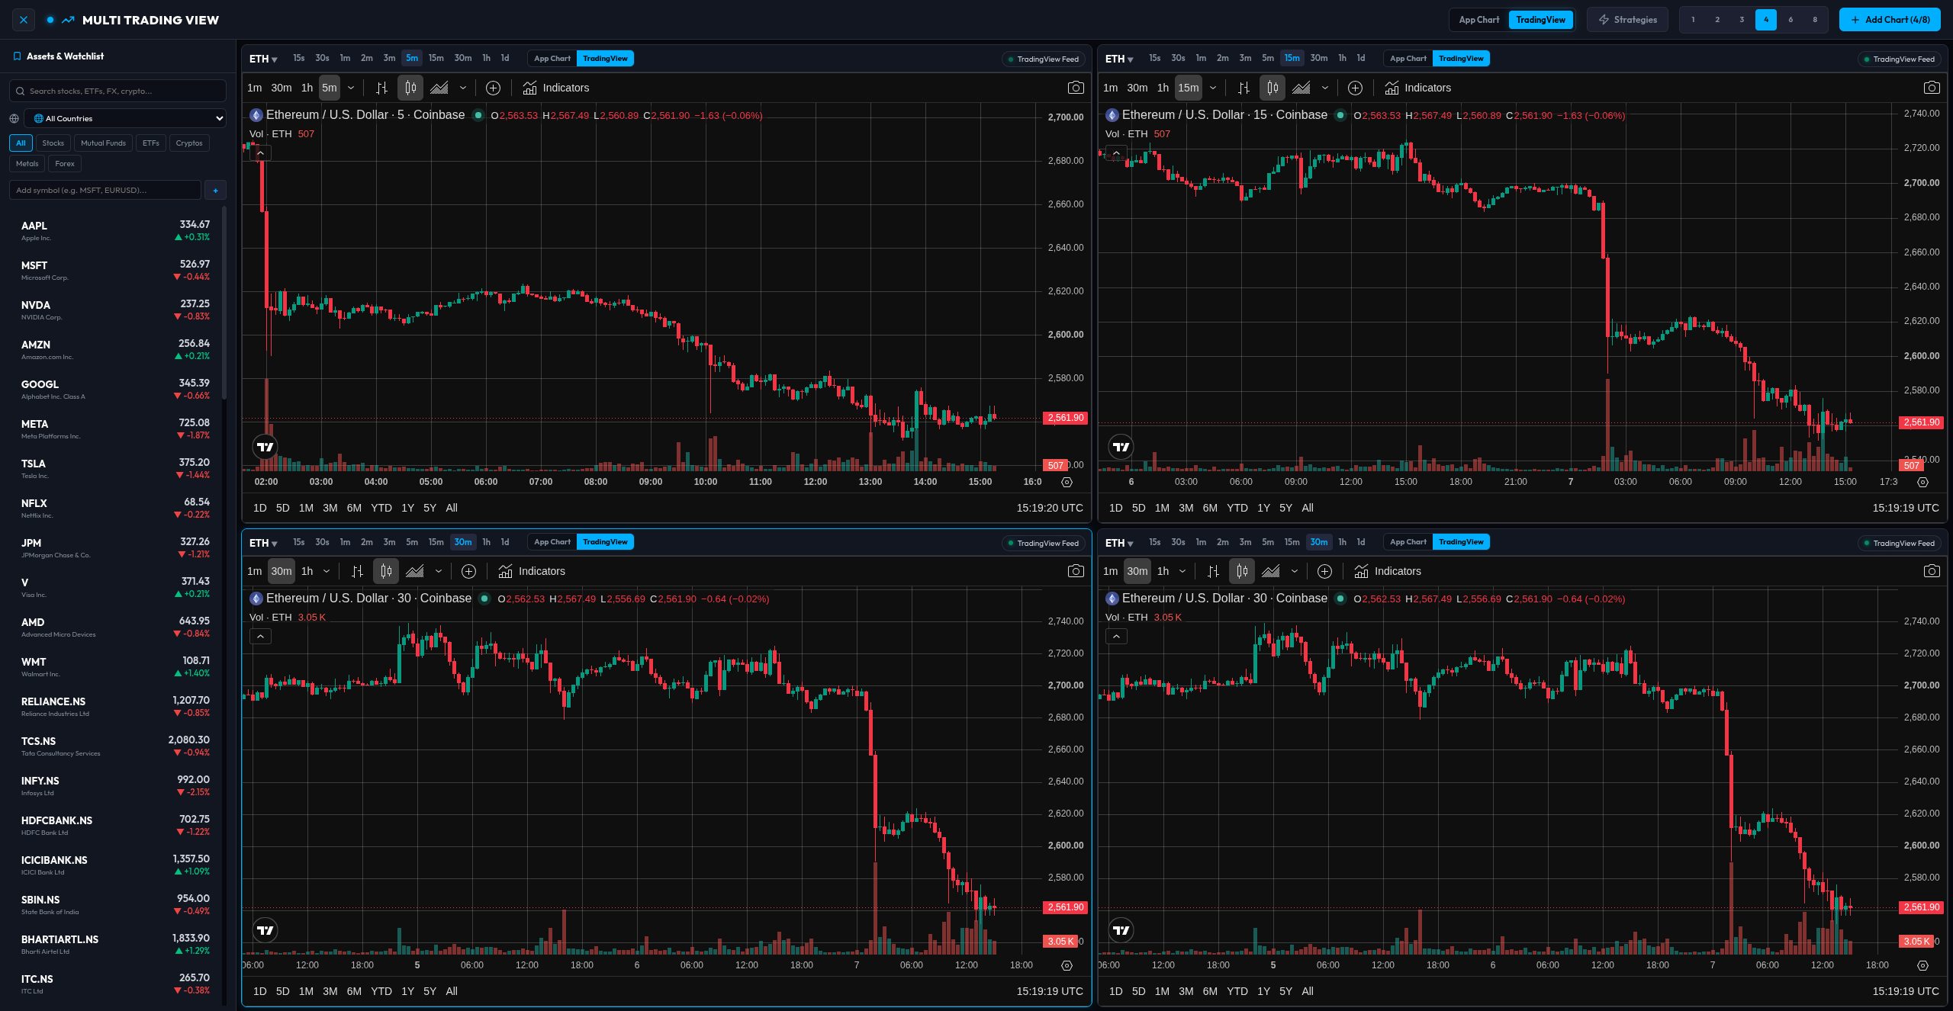Switch global view to App Chart
This screenshot has height=1011, width=1953.
click(x=1479, y=20)
